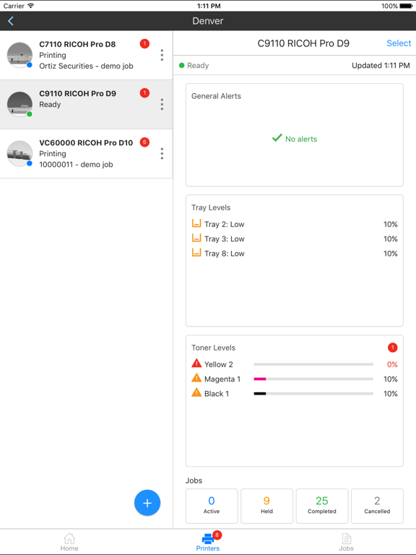Tap the Tray Levels heading

click(x=211, y=208)
